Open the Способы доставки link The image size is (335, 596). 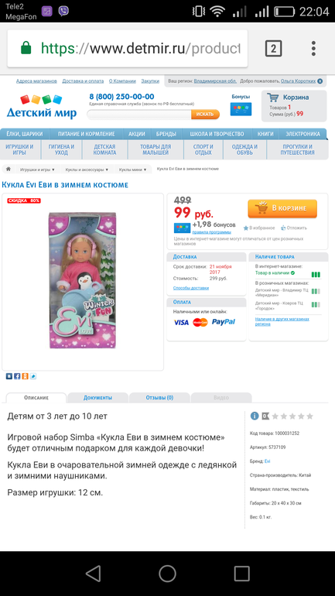191,288
